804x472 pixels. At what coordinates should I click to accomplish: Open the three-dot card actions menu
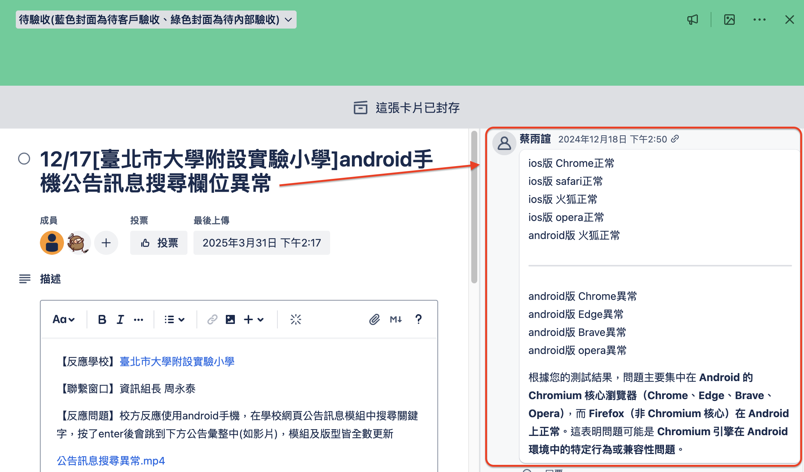[x=759, y=20]
